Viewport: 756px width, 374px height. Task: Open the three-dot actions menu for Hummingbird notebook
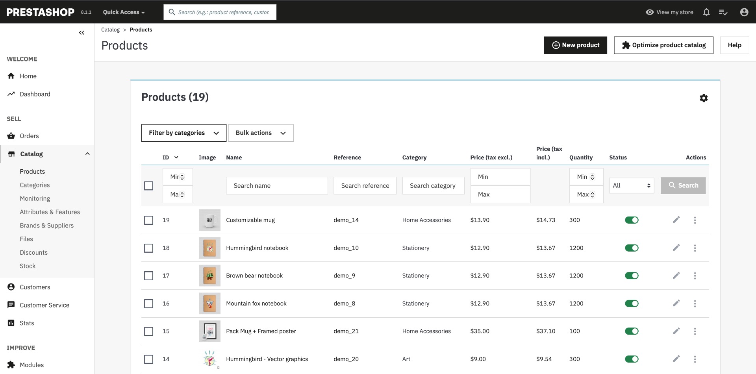(695, 248)
